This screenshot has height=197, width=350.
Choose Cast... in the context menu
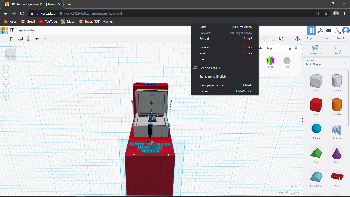click(x=225, y=59)
